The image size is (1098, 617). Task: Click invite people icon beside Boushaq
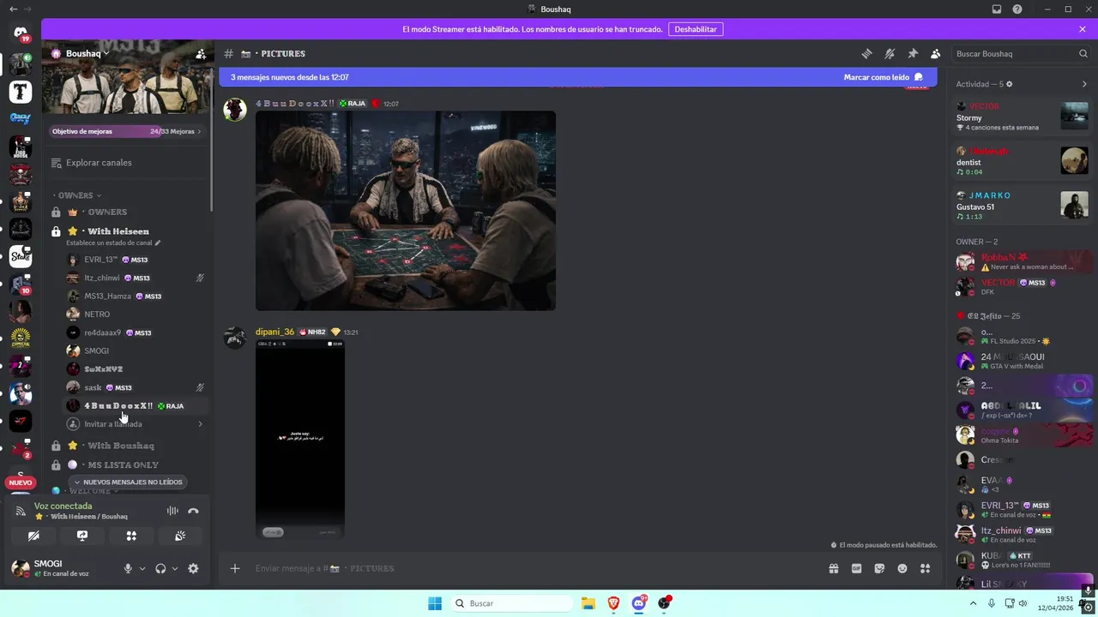pos(201,54)
